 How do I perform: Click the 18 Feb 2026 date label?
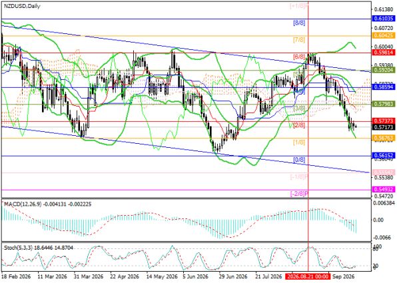(x=16, y=276)
